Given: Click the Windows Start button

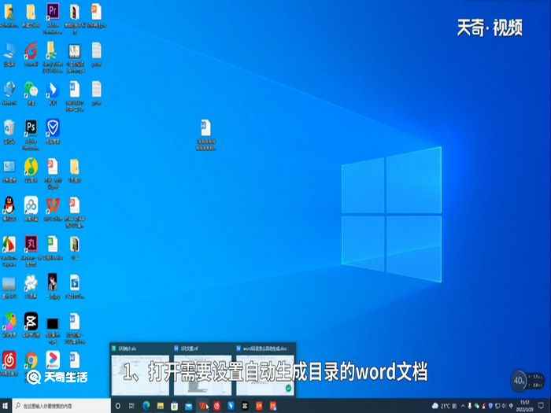Looking at the screenshot, I should [9, 406].
